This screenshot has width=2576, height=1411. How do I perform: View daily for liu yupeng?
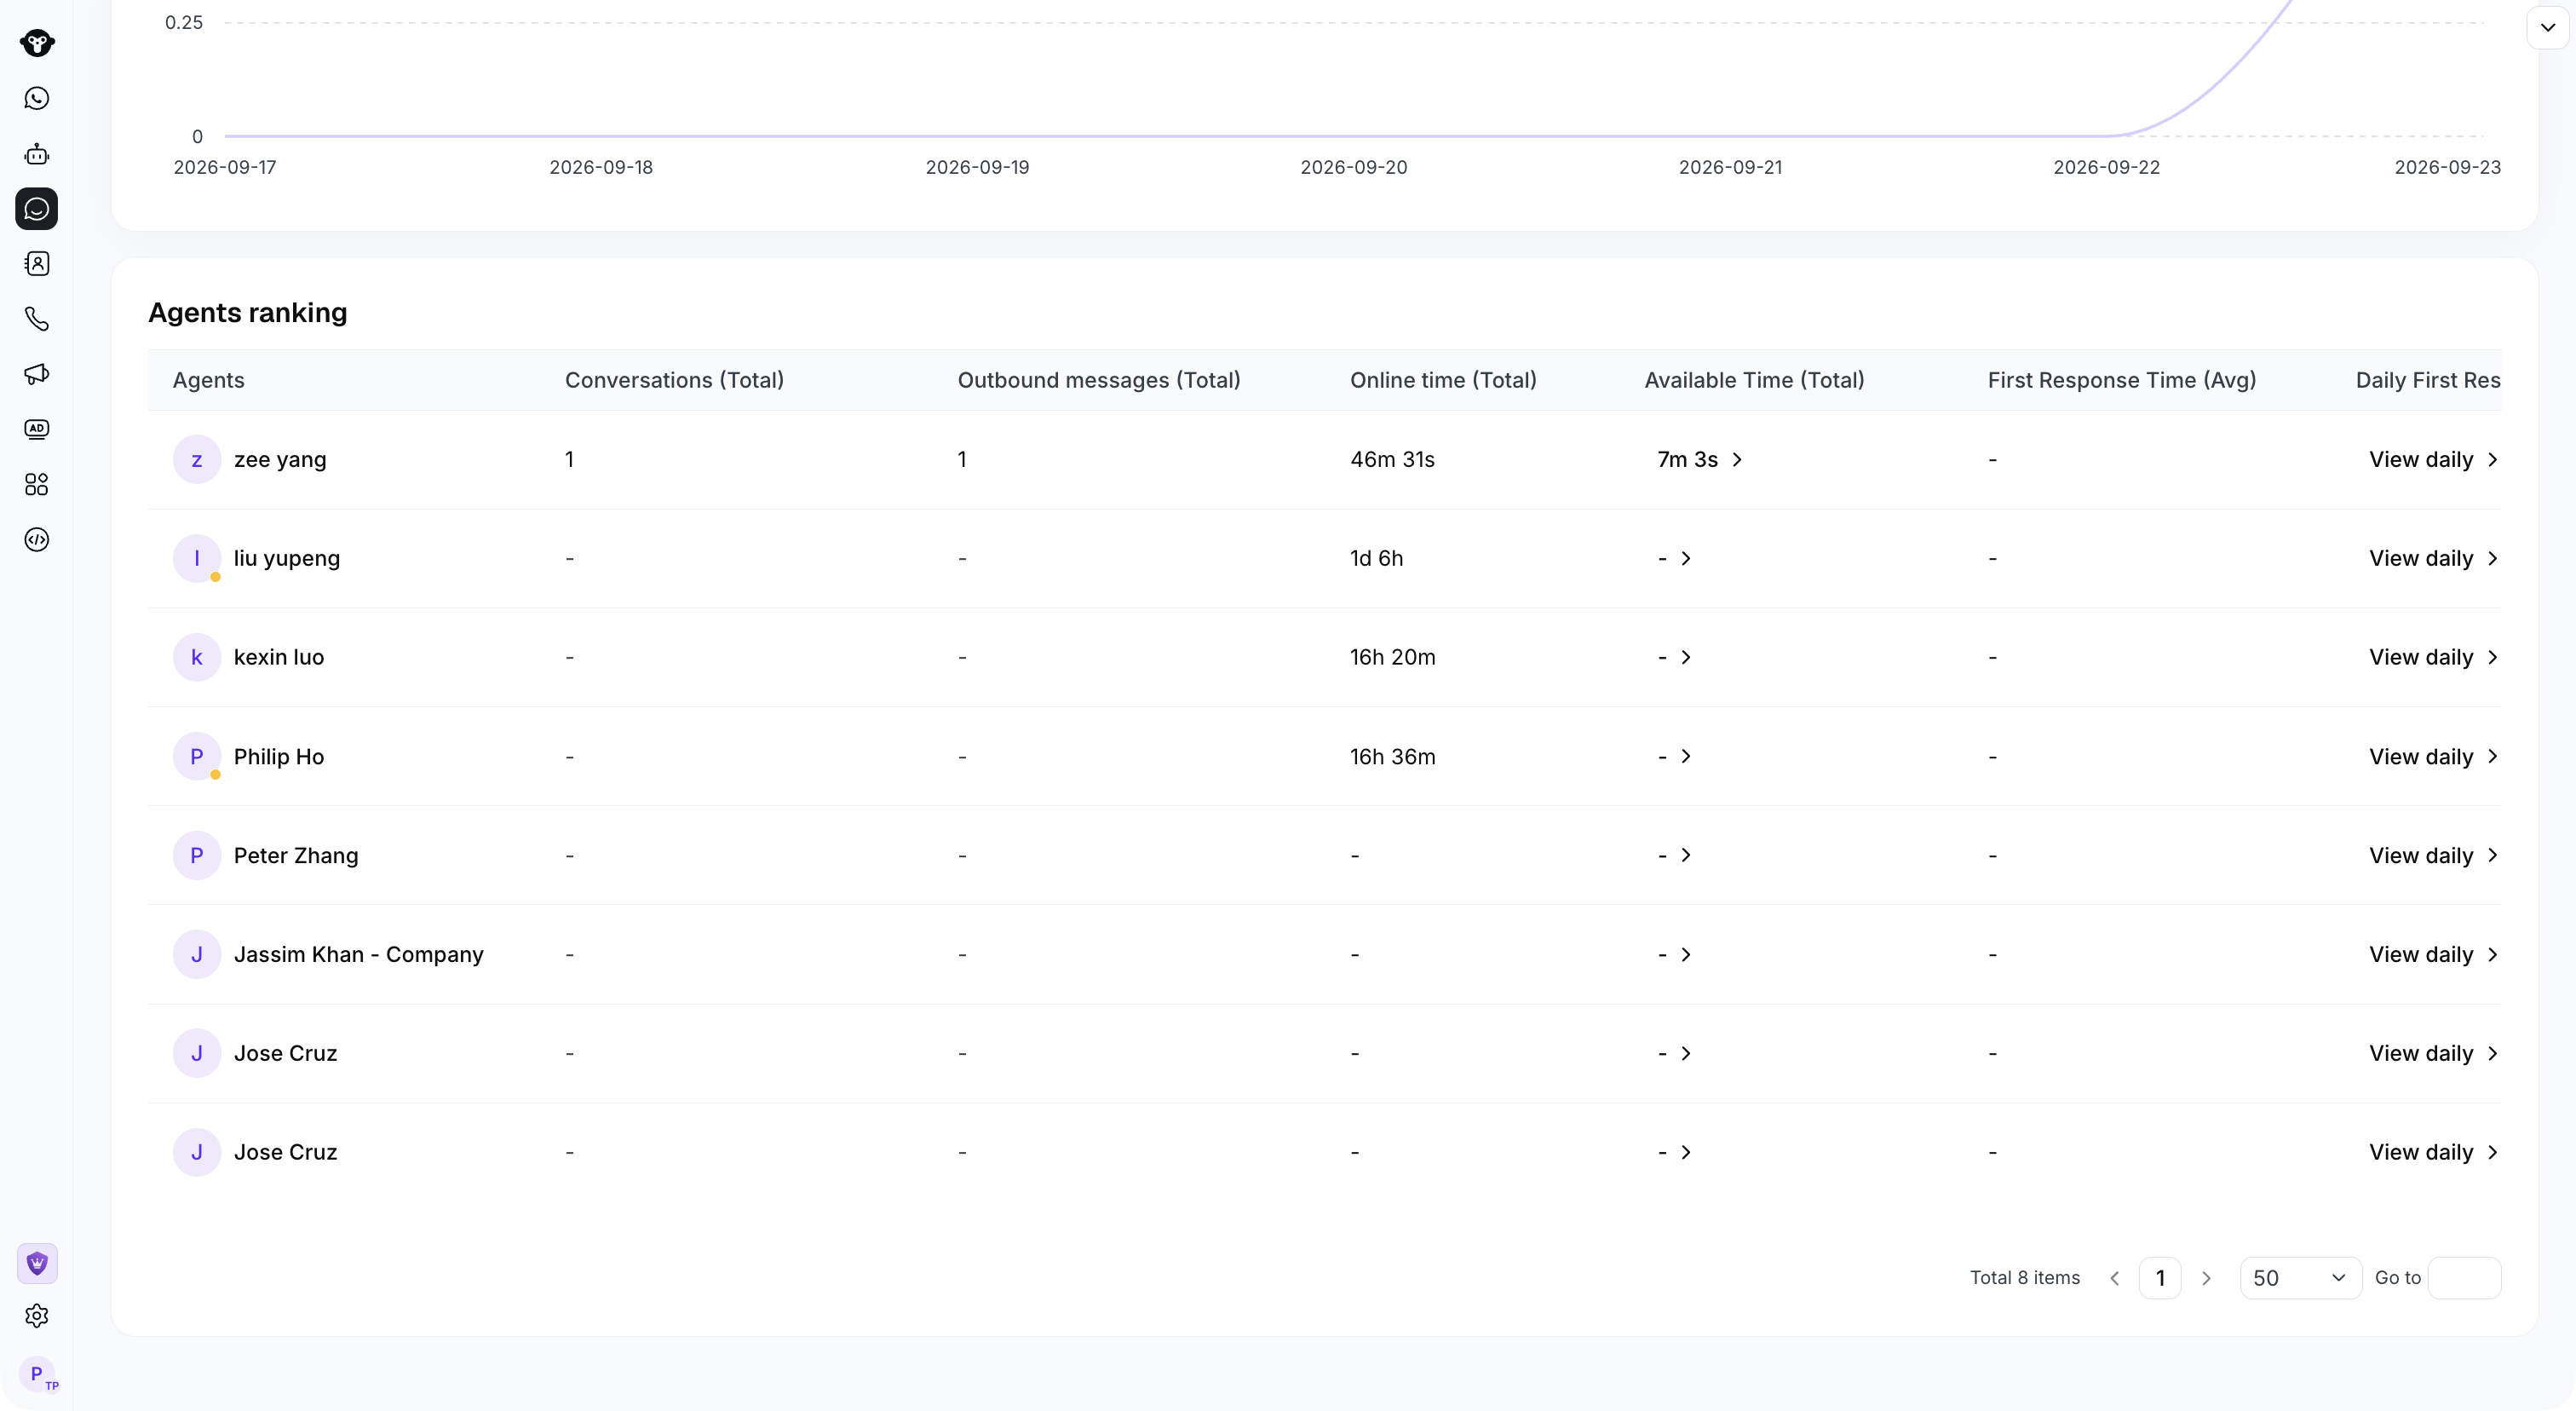click(2434, 558)
